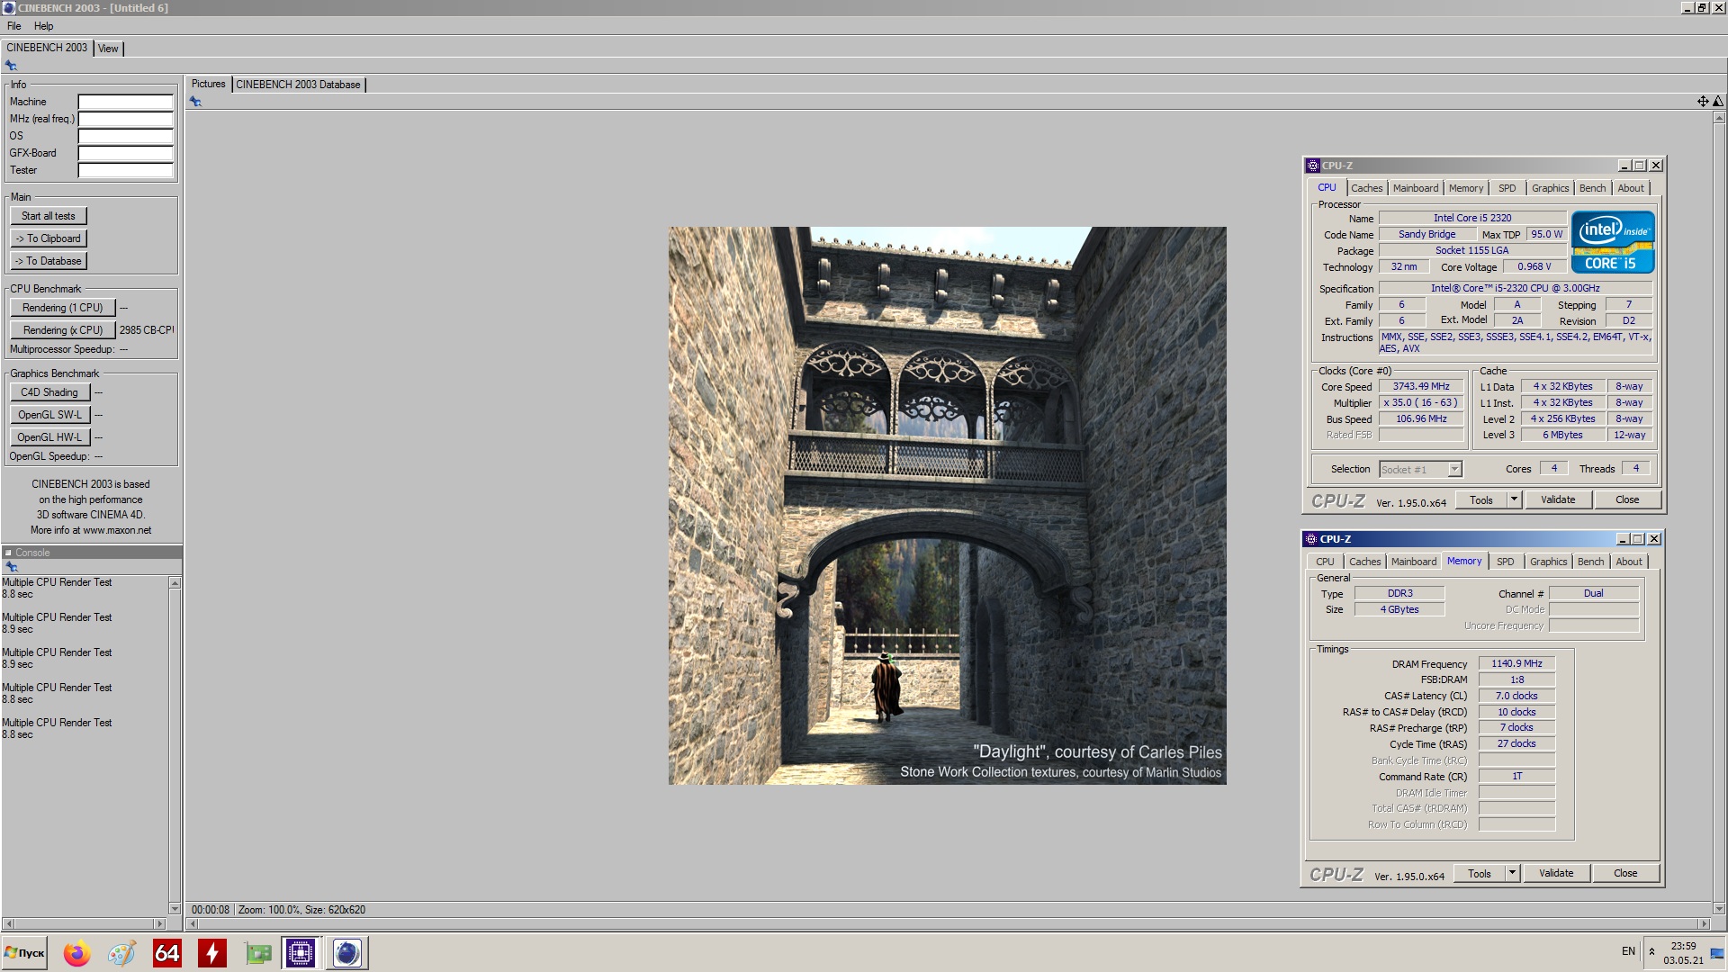Click the To Clipboard button
The image size is (1728, 972).
(x=49, y=238)
